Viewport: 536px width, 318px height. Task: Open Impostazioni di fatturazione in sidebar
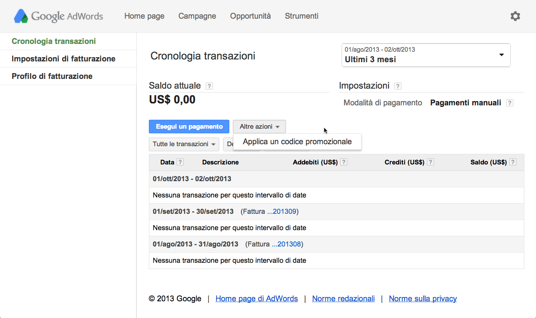(x=63, y=59)
